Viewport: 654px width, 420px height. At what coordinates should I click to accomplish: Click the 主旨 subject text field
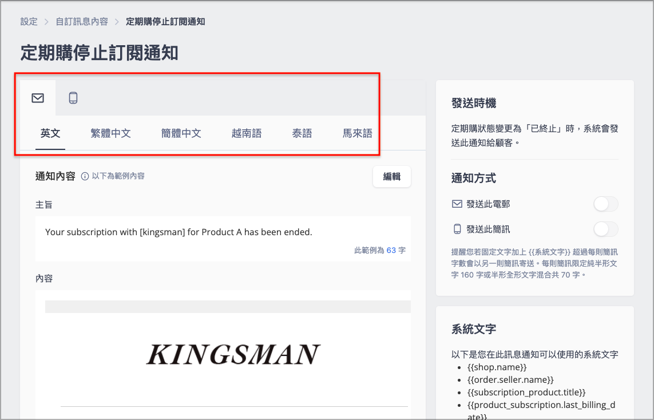[x=223, y=239]
